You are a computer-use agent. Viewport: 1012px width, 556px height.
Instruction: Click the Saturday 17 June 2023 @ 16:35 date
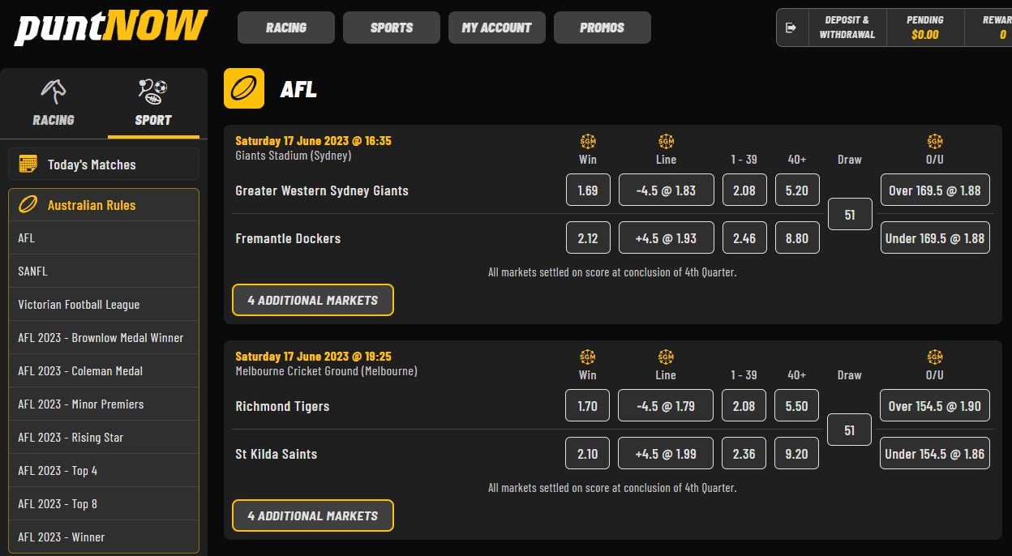[x=313, y=141]
